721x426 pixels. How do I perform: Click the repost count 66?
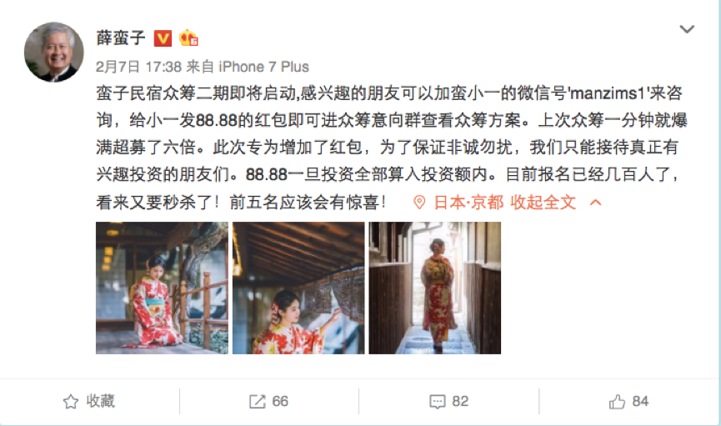click(280, 402)
